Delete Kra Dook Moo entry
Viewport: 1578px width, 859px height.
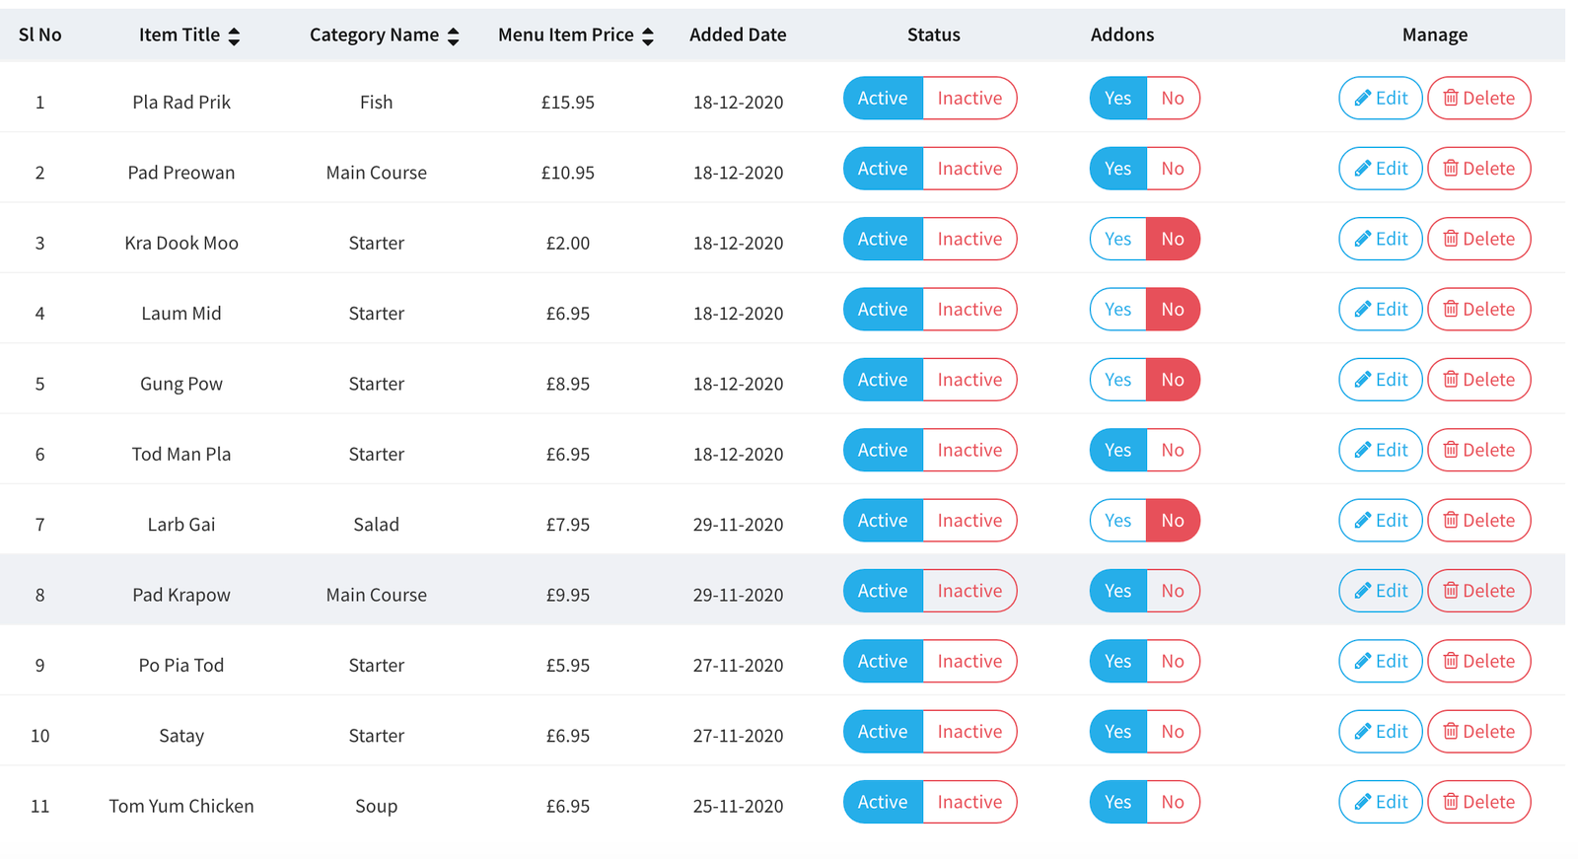(1478, 239)
